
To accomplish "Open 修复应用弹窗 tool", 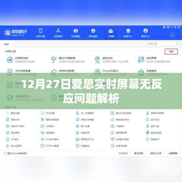I will (85, 119).
